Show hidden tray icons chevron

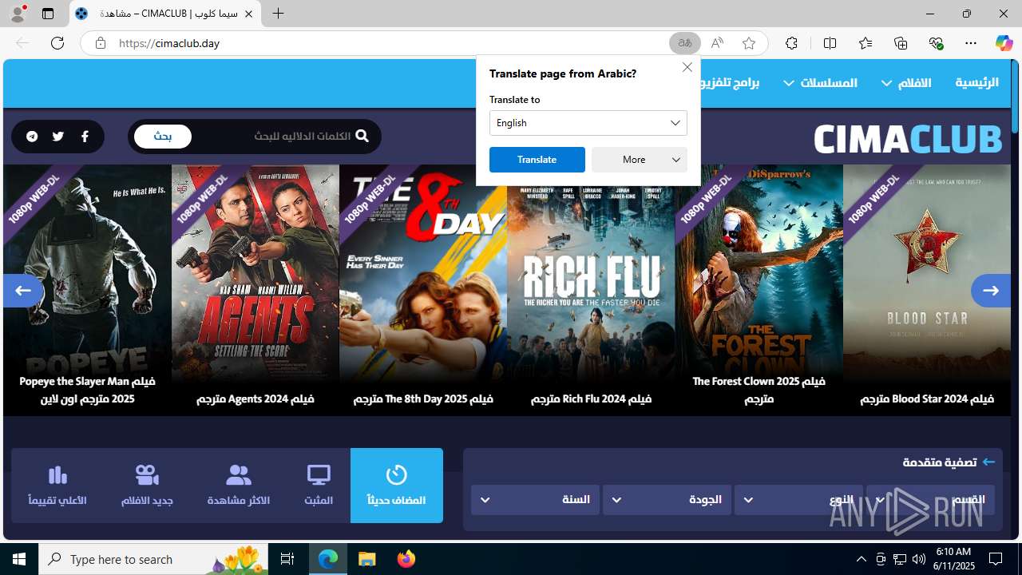[861, 559]
